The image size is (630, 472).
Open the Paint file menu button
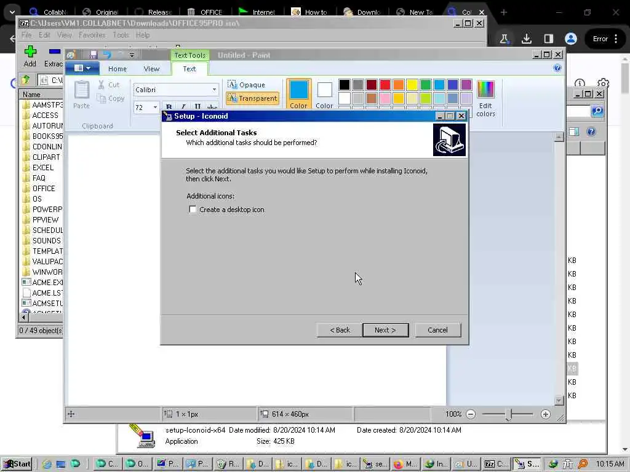tap(82, 68)
